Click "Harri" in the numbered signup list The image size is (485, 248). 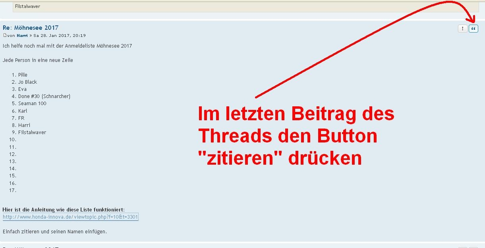[24, 125]
